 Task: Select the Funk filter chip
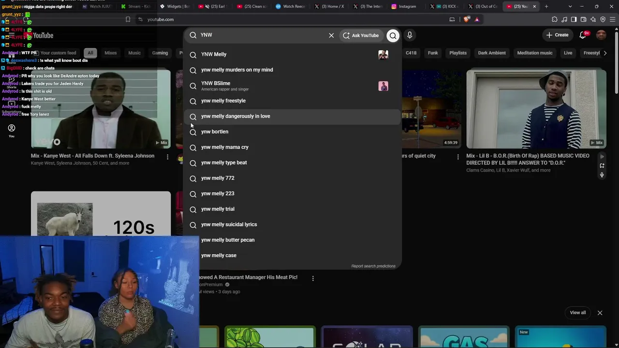[x=433, y=53]
